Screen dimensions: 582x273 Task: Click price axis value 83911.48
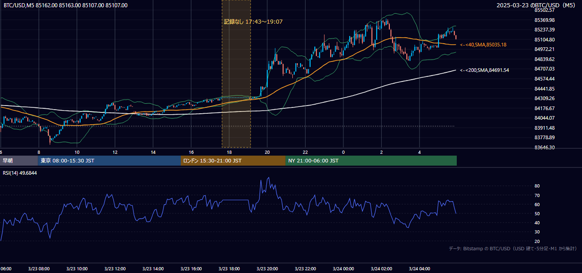[544, 128]
